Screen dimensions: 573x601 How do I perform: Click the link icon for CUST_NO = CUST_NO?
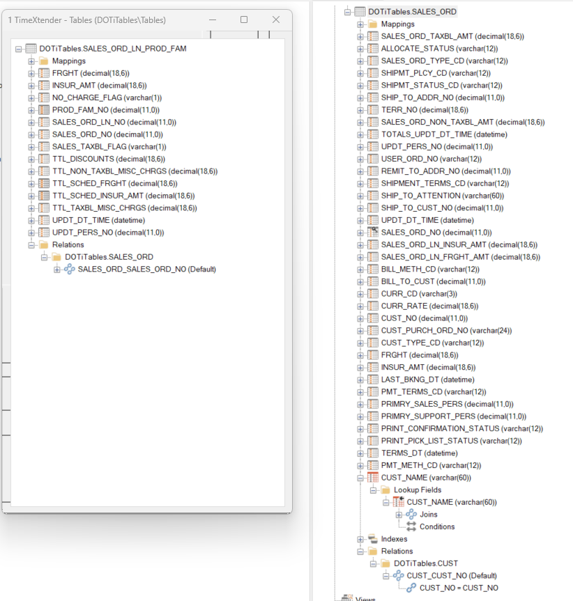pos(411,588)
